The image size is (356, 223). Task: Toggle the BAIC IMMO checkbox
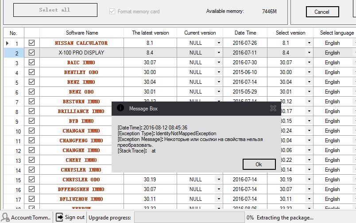[x=31, y=62]
